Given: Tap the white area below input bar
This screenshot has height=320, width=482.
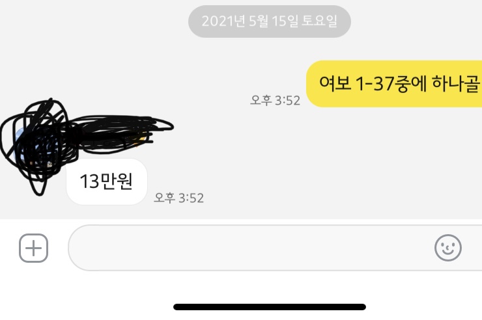Looking at the screenshot, I should [241, 287].
